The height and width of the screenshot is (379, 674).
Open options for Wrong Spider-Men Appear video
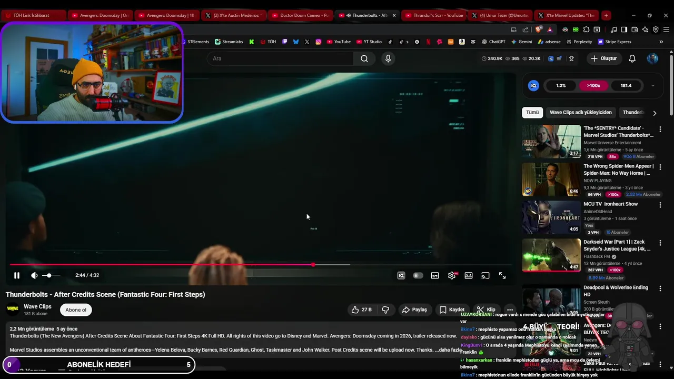pyautogui.click(x=660, y=167)
